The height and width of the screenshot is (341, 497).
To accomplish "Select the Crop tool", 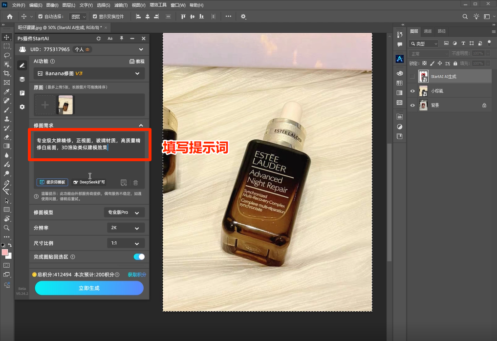I will [6, 73].
